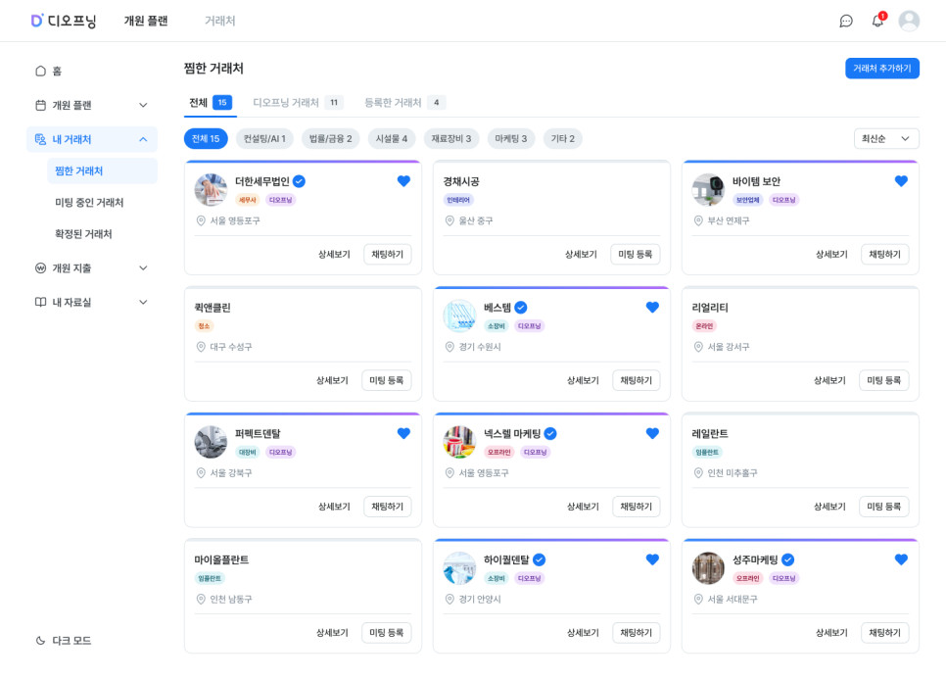Open the user profile avatar
Screen dimensions: 946x680
[909, 21]
